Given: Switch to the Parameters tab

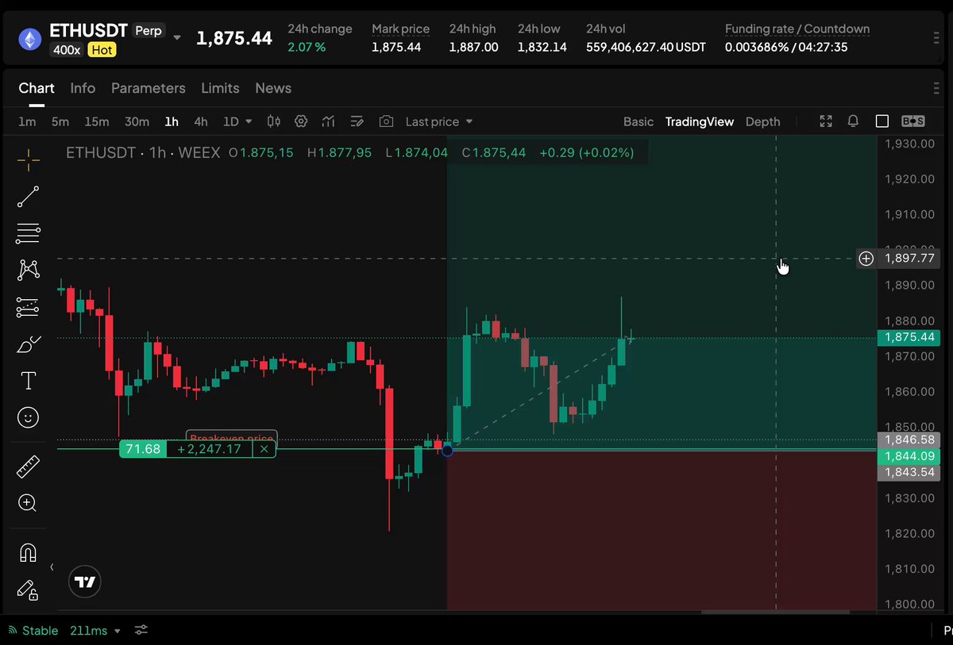Looking at the screenshot, I should point(148,88).
